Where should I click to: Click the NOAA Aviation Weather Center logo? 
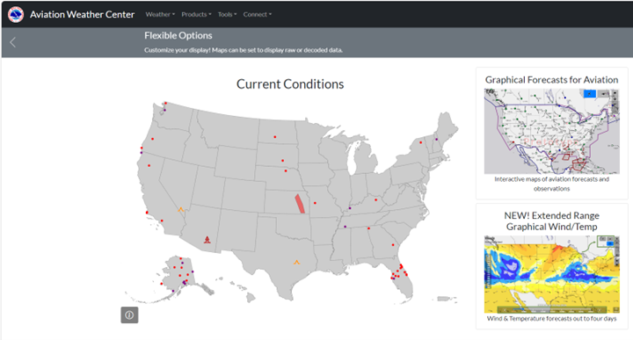tap(16, 15)
